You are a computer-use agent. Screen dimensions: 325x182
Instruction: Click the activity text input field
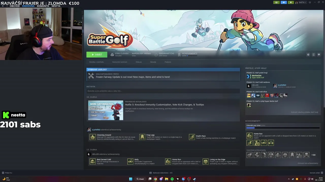pos(163,91)
